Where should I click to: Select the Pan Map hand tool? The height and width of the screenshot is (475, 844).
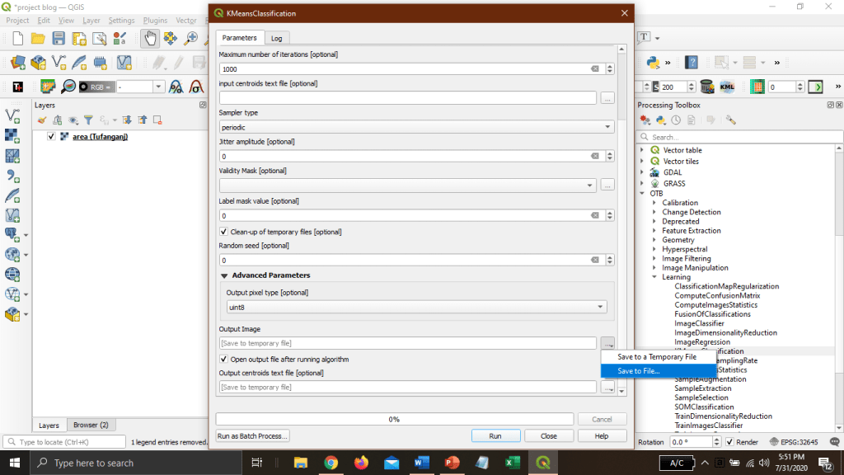[150, 38]
